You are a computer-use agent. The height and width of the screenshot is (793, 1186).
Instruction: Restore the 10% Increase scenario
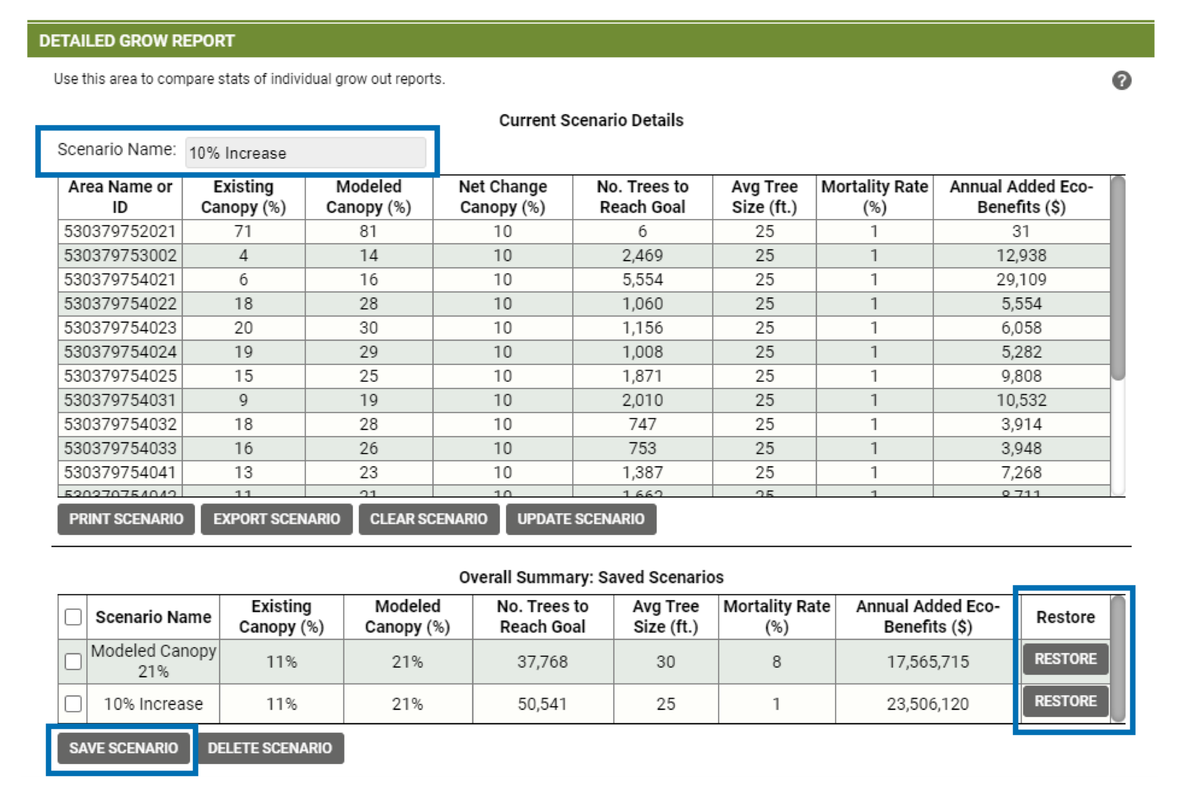click(1065, 701)
